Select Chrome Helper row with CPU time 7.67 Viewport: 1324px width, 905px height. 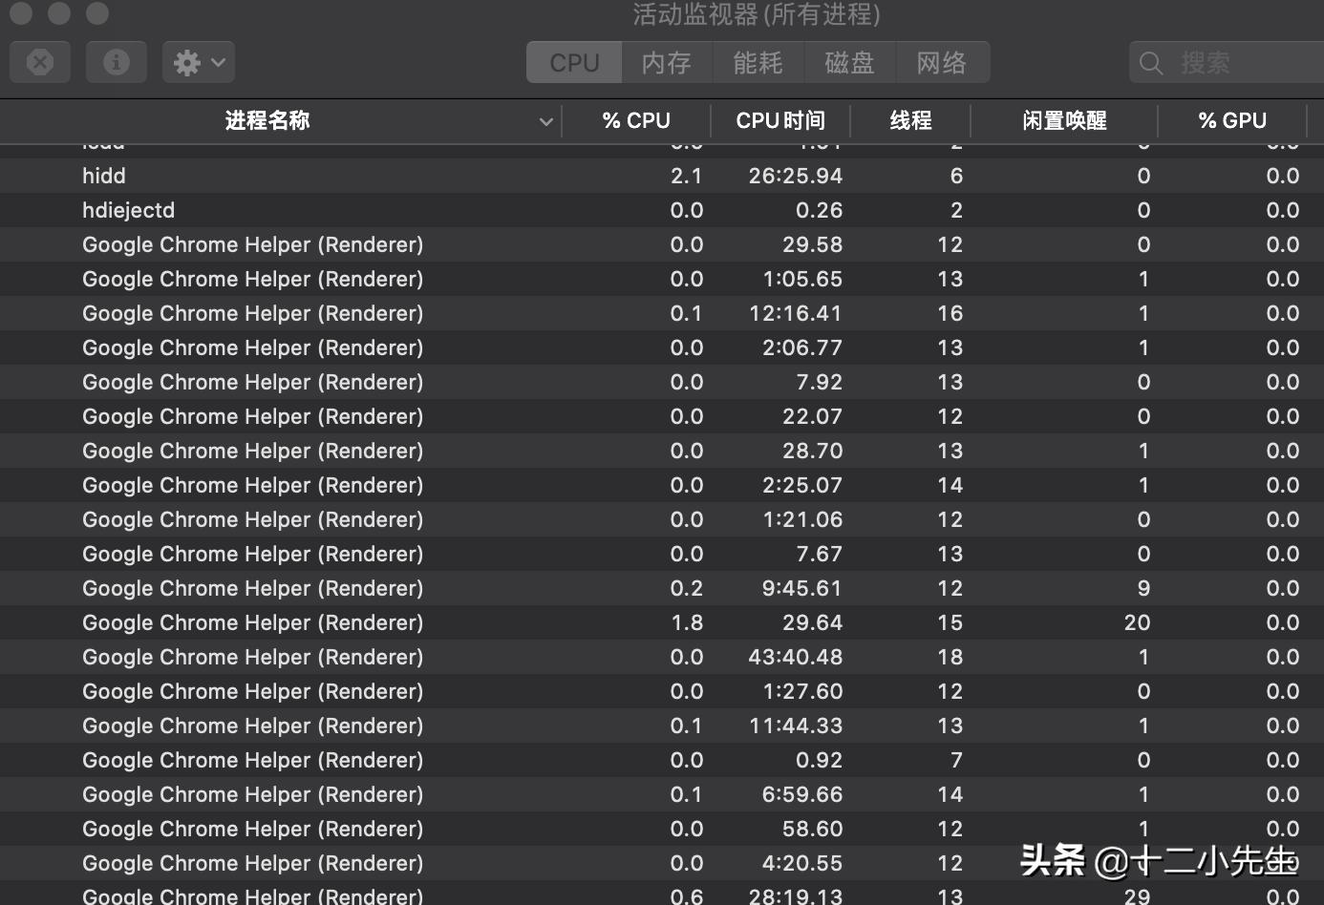click(x=662, y=554)
